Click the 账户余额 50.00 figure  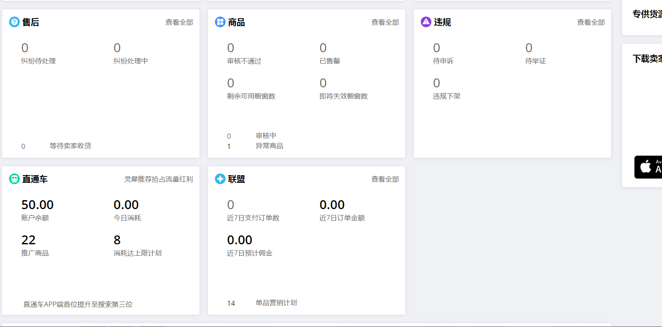tap(37, 205)
